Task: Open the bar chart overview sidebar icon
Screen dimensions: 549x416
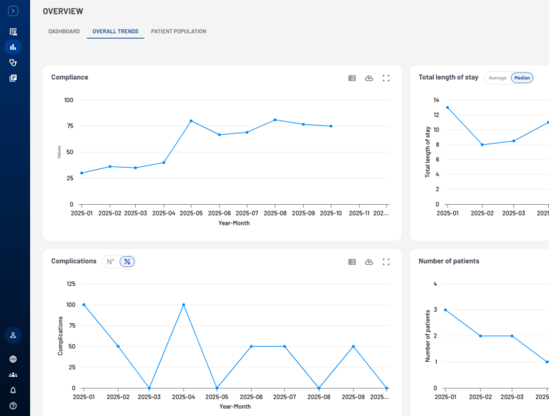Action: pos(13,47)
